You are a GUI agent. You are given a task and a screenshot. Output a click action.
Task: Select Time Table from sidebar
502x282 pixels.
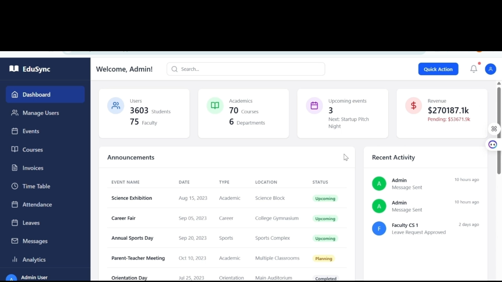(36, 186)
